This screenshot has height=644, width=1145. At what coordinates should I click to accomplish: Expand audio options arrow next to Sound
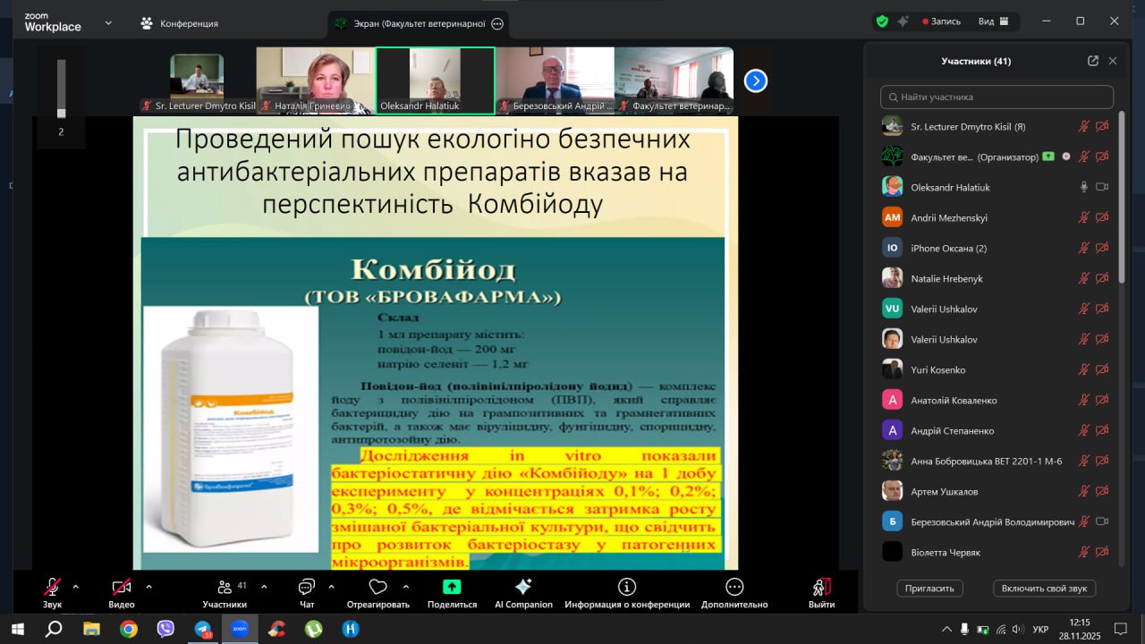75,587
